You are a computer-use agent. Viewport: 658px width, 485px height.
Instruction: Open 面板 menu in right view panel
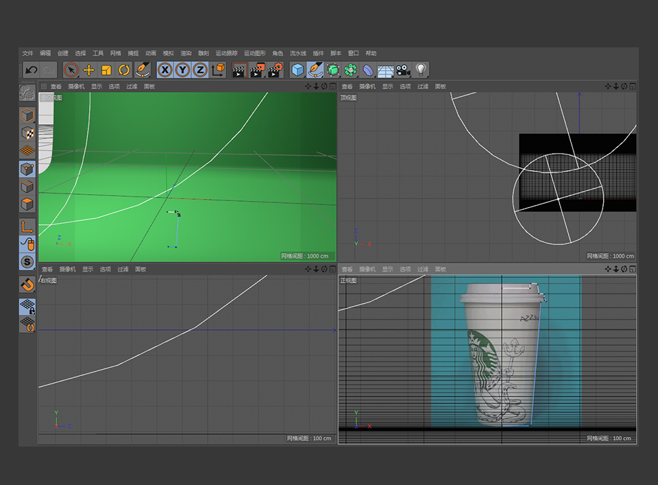pos(141,269)
